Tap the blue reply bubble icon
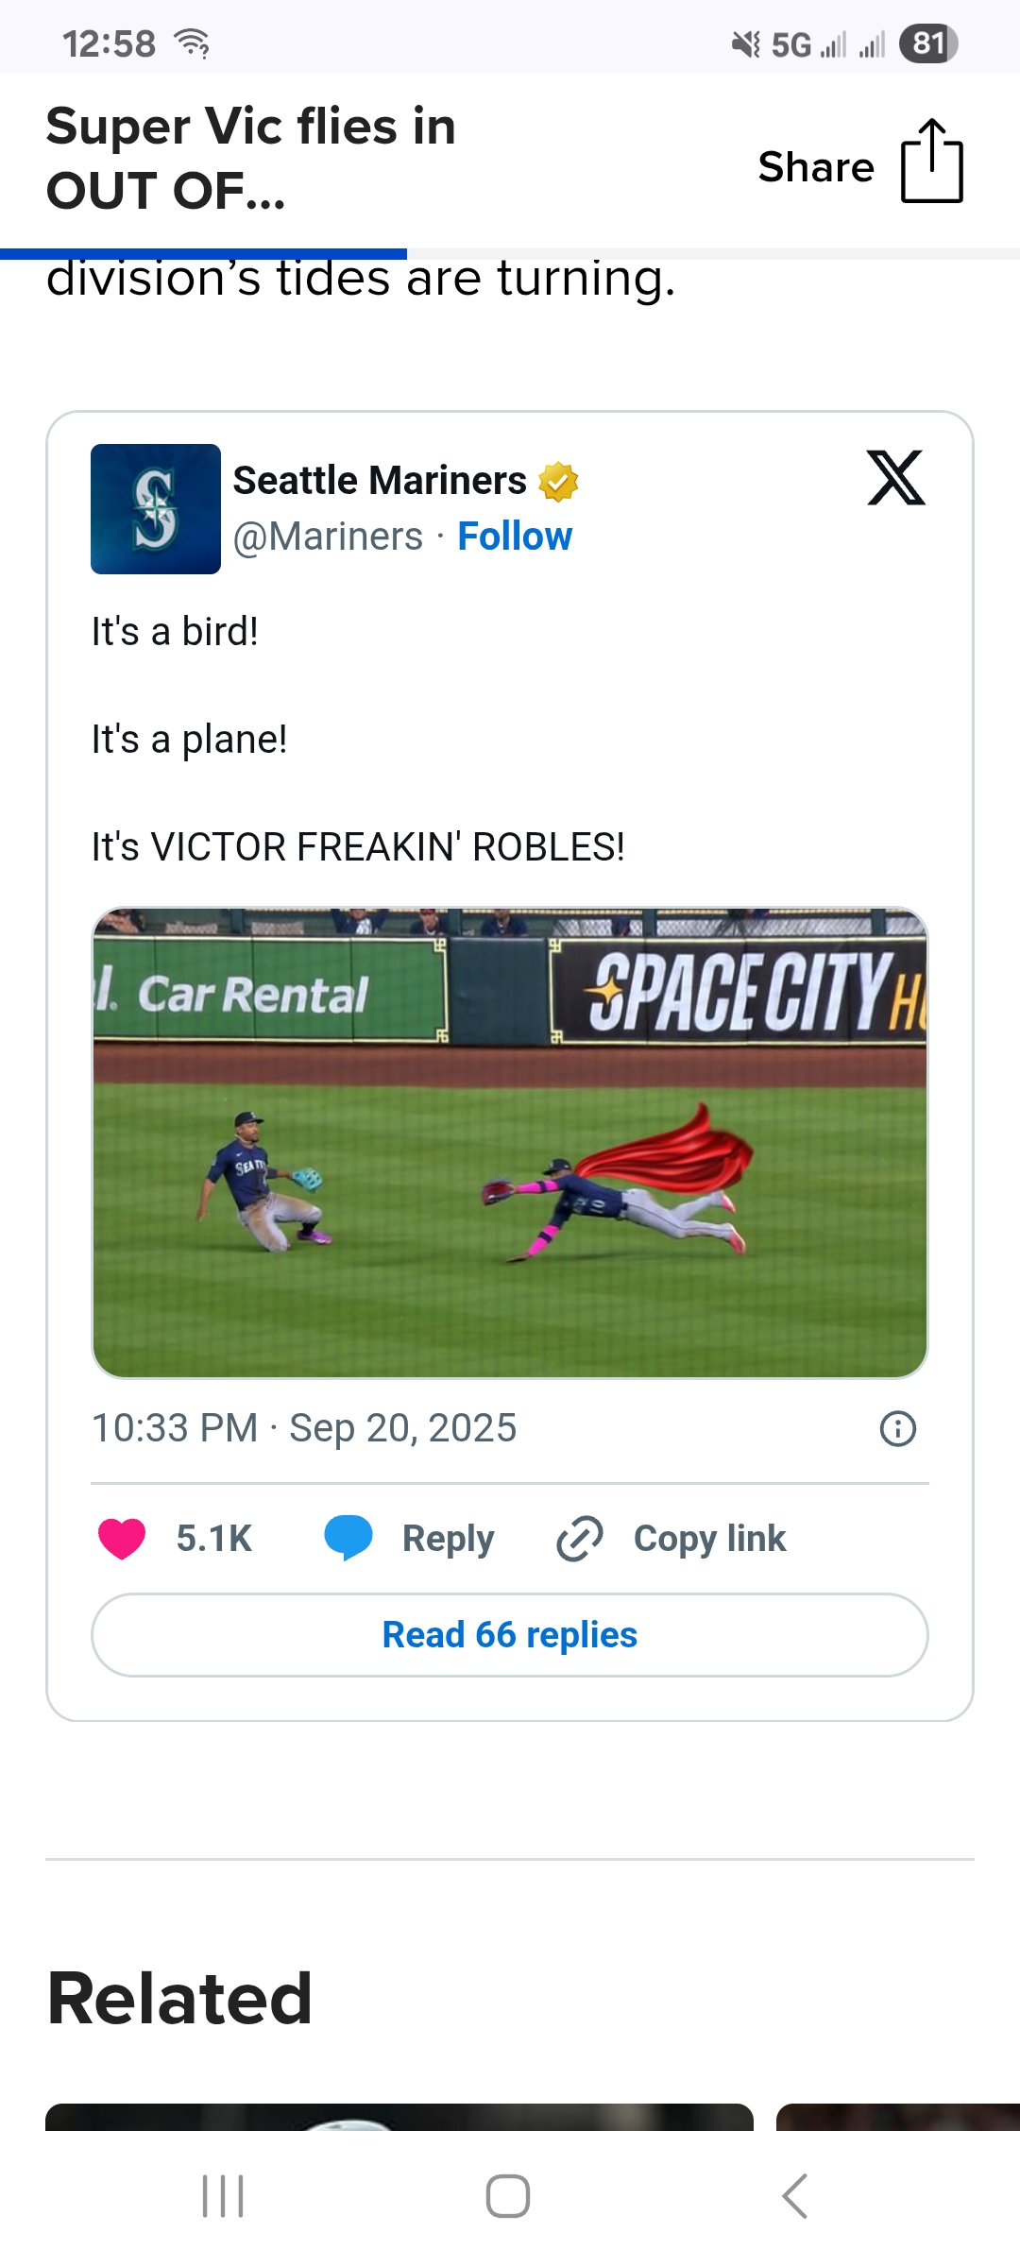1020x2267 pixels. [348, 1538]
